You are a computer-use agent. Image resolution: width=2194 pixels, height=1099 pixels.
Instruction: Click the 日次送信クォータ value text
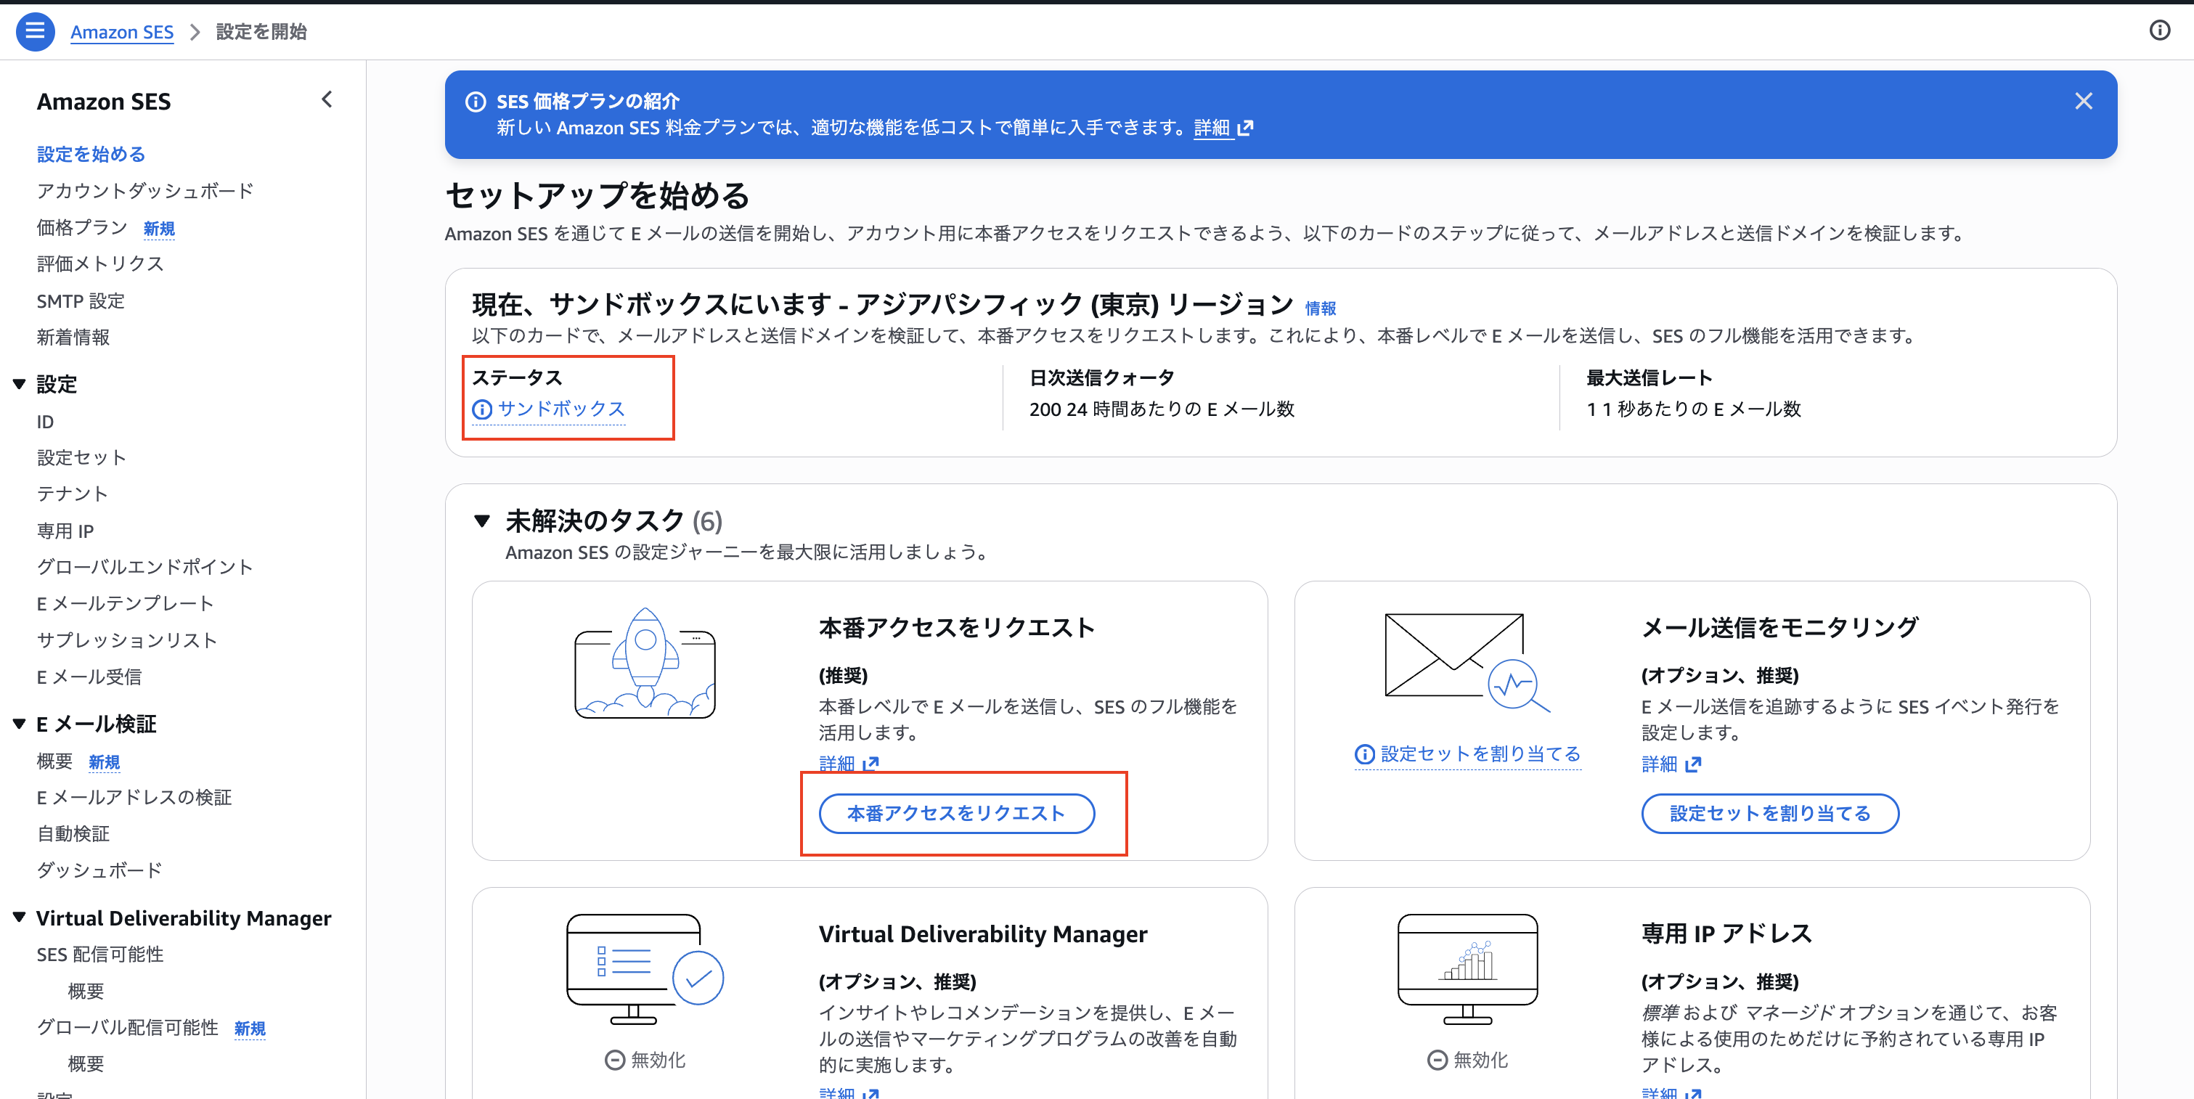pyautogui.click(x=1162, y=409)
